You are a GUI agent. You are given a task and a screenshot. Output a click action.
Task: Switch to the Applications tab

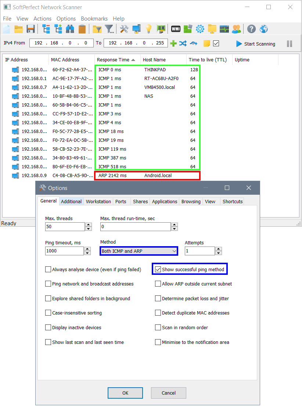165,201
